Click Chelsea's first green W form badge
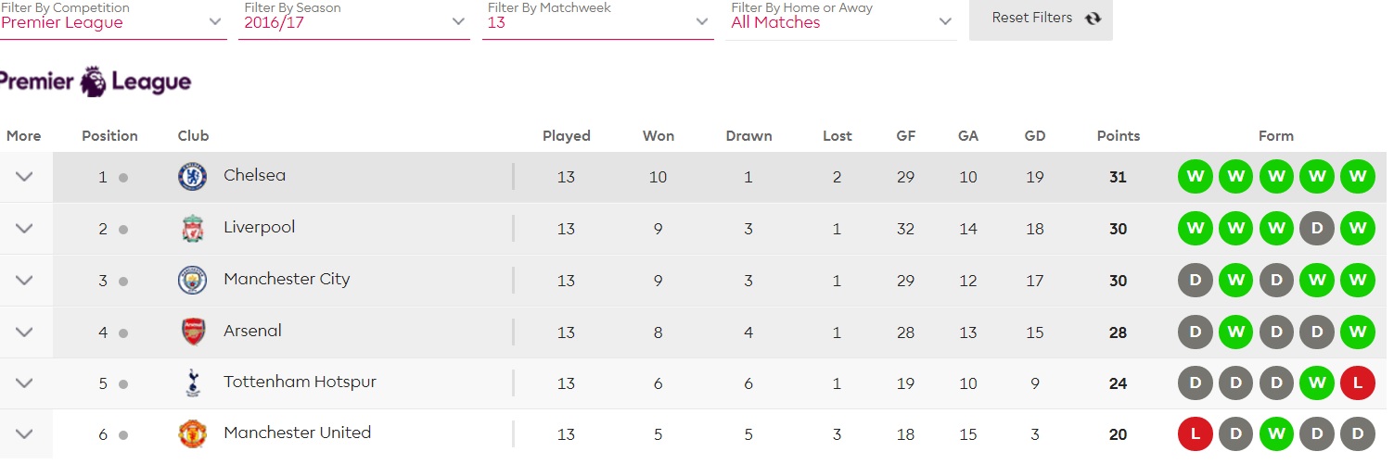The width and height of the screenshot is (1394, 464). coord(1195,177)
